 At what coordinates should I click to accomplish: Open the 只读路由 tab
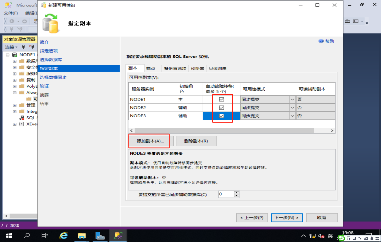(217, 68)
